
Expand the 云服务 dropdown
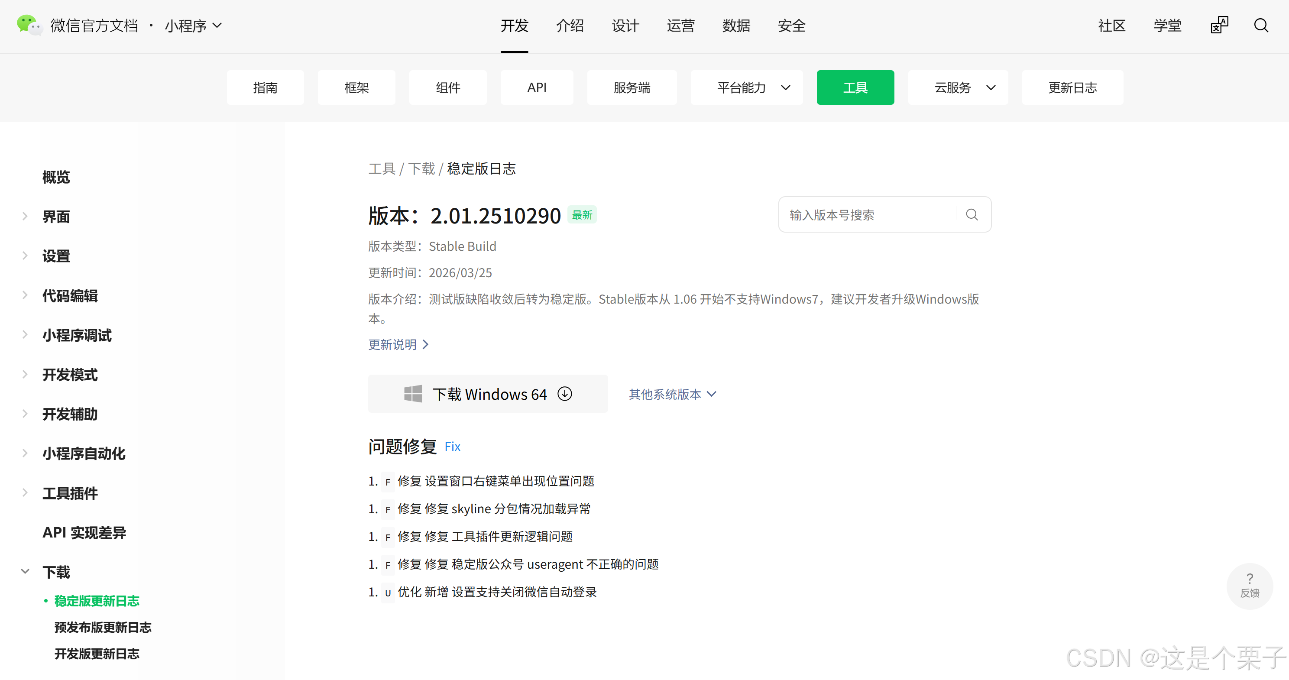[957, 87]
